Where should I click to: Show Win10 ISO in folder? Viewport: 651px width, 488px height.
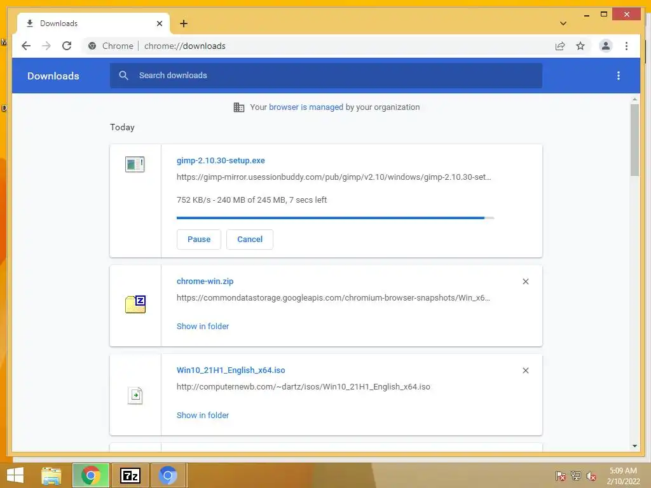pyautogui.click(x=203, y=416)
